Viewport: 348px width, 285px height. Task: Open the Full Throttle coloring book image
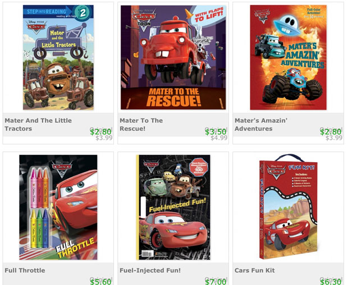[58, 207]
